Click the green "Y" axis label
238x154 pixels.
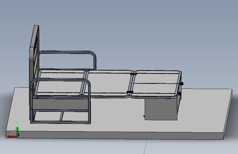pyautogui.click(x=17, y=123)
